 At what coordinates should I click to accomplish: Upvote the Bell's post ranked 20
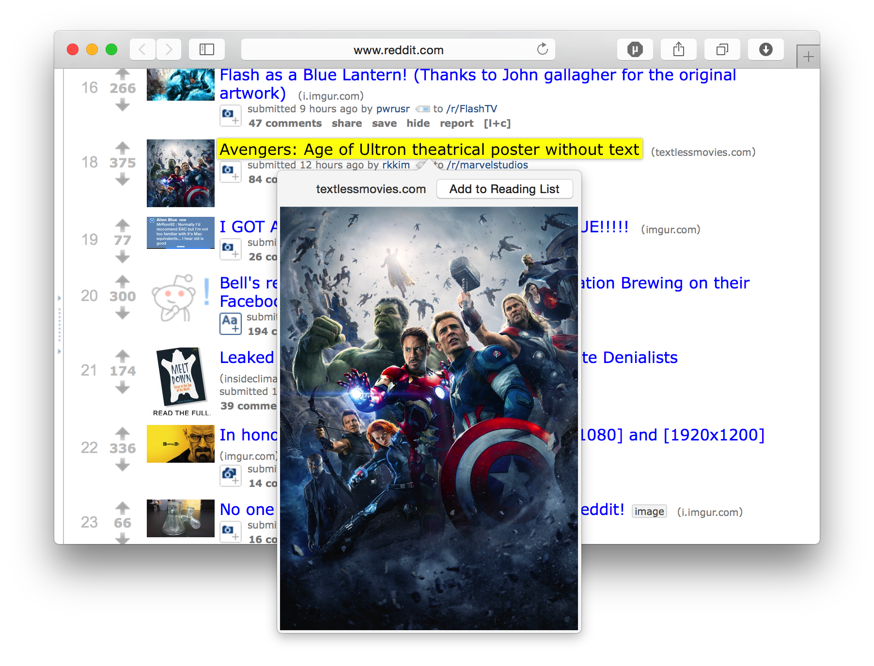pyautogui.click(x=123, y=281)
